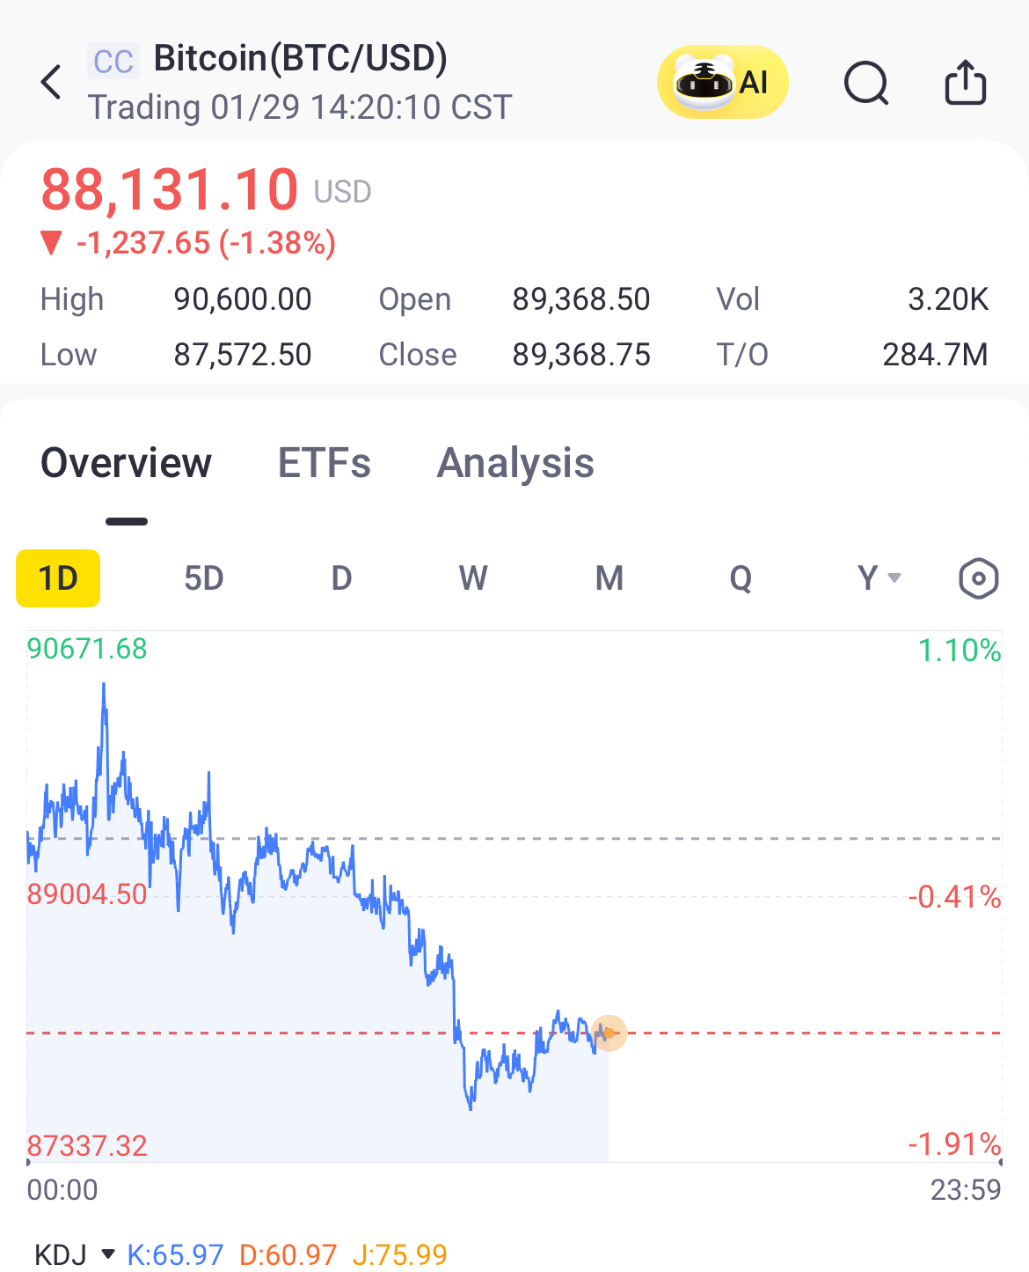Select the Q quarterly timeframe
The height and width of the screenshot is (1272, 1029).
(x=741, y=578)
